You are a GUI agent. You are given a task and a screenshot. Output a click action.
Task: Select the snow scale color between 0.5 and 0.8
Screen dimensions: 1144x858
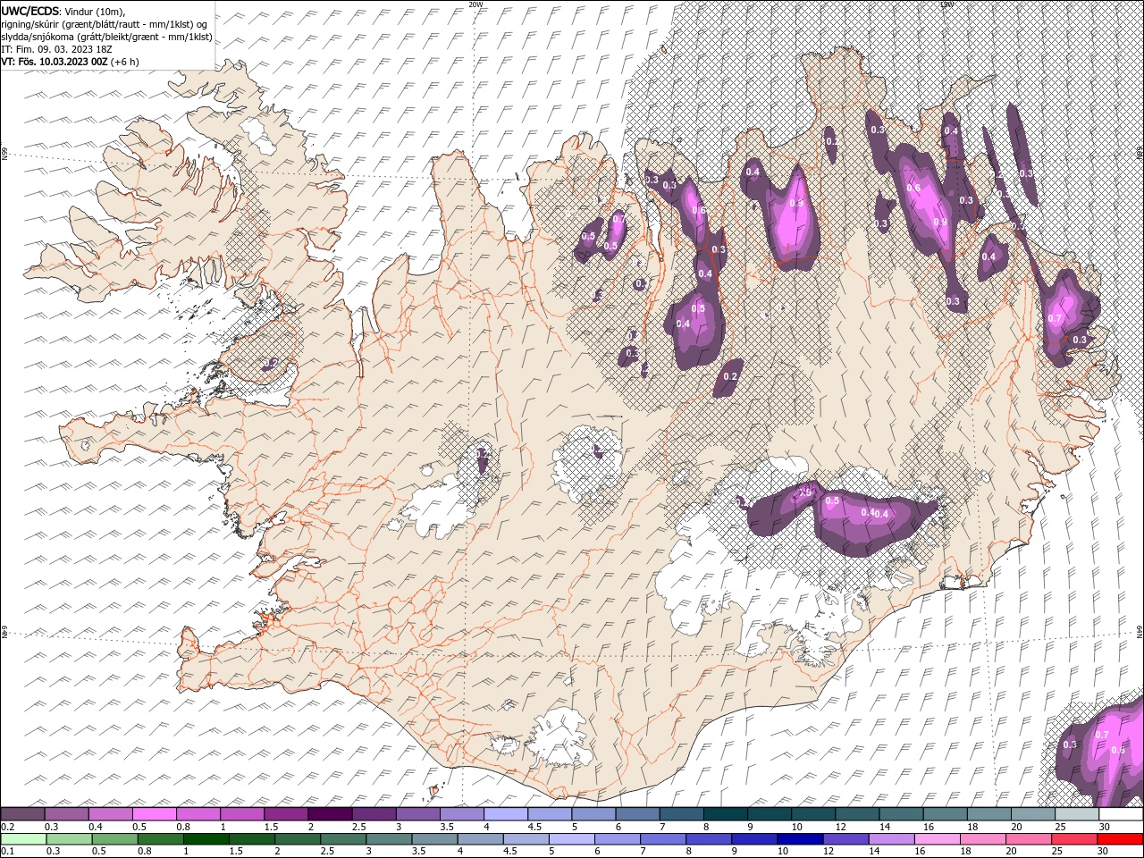155,814
